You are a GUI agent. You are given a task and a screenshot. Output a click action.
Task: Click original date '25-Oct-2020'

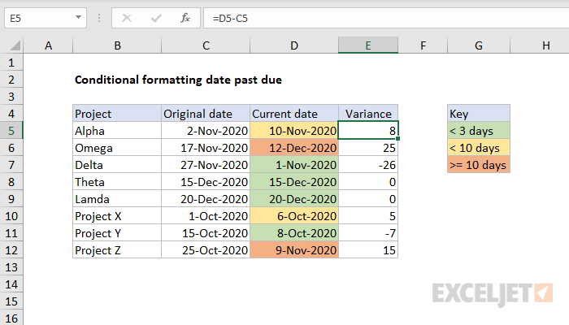(x=206, y=250)
